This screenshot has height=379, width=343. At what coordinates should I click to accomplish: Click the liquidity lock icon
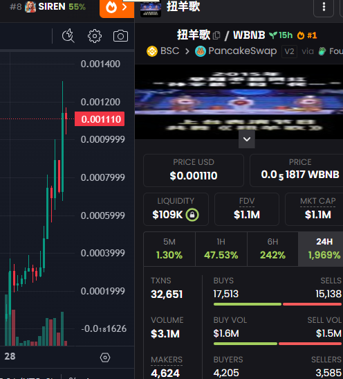pyautogui.click(x=192, y=215)
